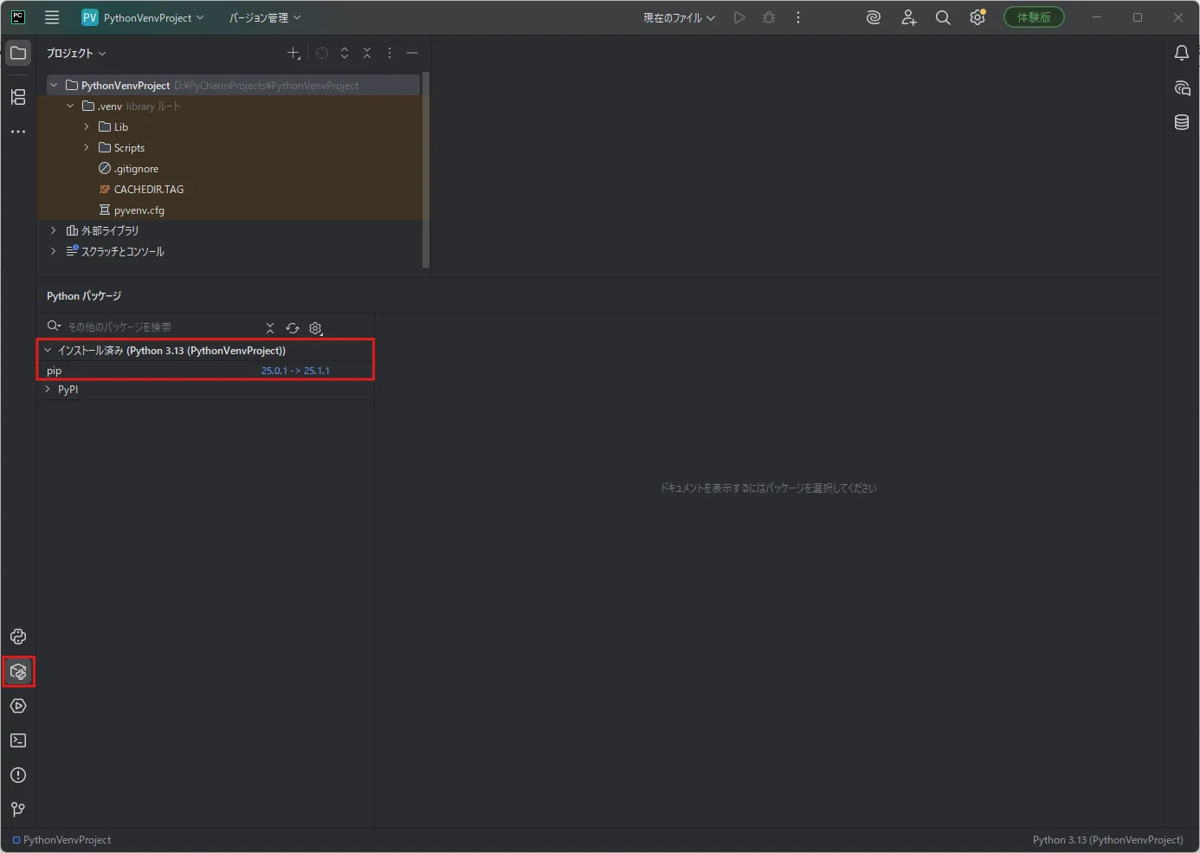Click Python 3.13 interpreter in status bar
Screen dimensions: 1200x853
[x=1107, y=840]
